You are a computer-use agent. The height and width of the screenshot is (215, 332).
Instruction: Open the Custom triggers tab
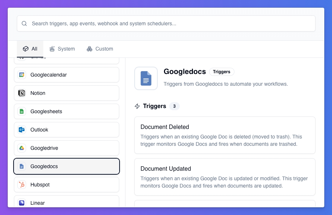(x=99, y=49)
